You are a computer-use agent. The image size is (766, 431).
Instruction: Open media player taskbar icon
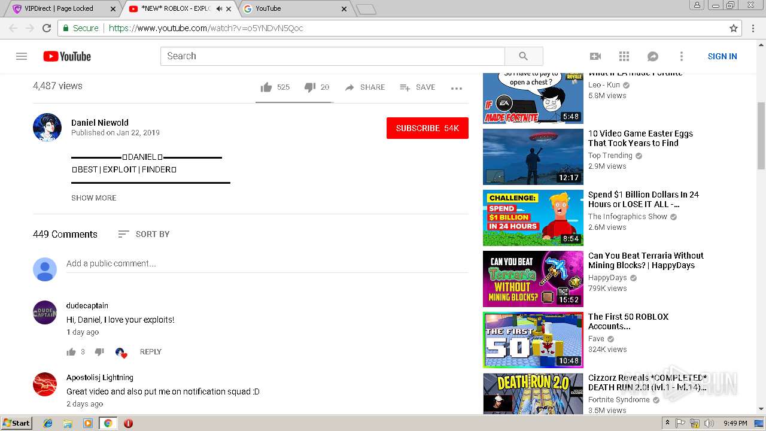pos(88,423)
